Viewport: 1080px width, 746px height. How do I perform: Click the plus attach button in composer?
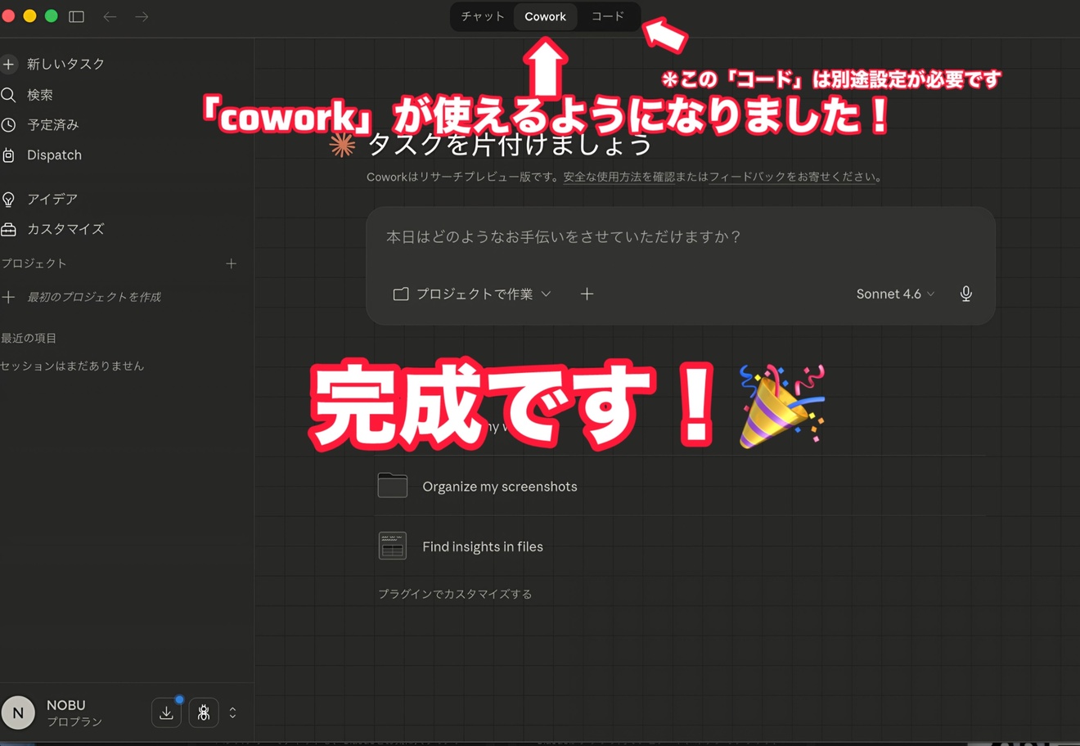(587, 294)
